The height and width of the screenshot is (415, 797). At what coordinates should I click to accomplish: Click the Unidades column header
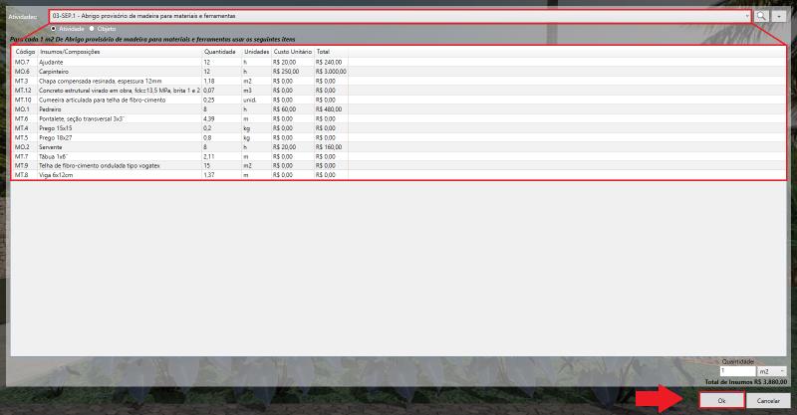tap(256, 51)
